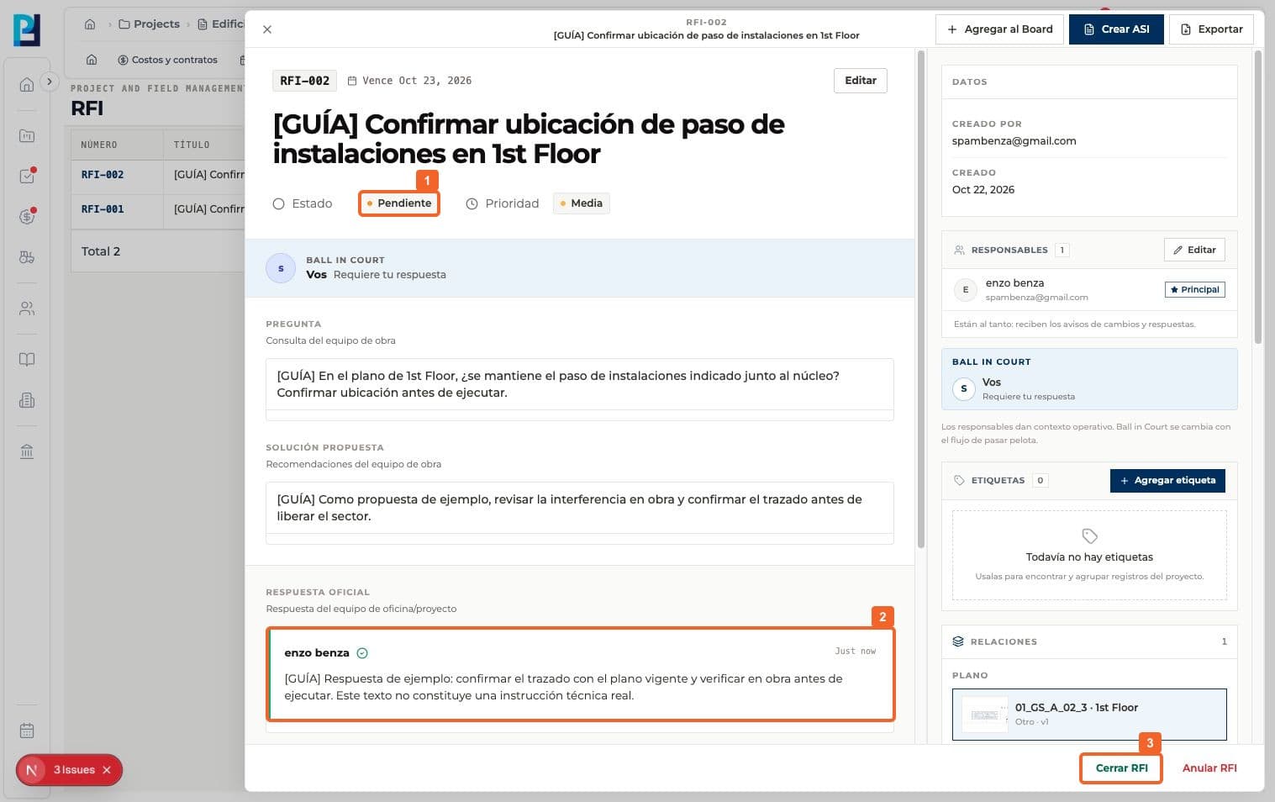Click the N avatar on the issues badge

click(32, 770)
